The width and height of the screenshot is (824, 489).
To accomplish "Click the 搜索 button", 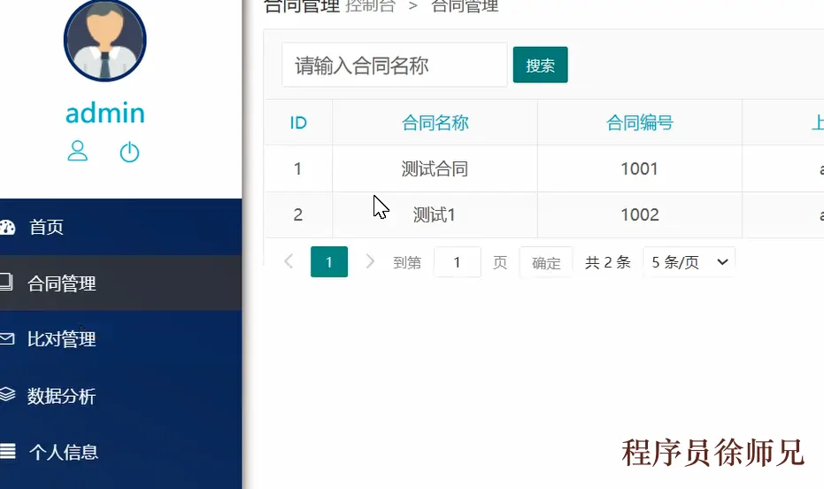I will (x=540, y=66).
